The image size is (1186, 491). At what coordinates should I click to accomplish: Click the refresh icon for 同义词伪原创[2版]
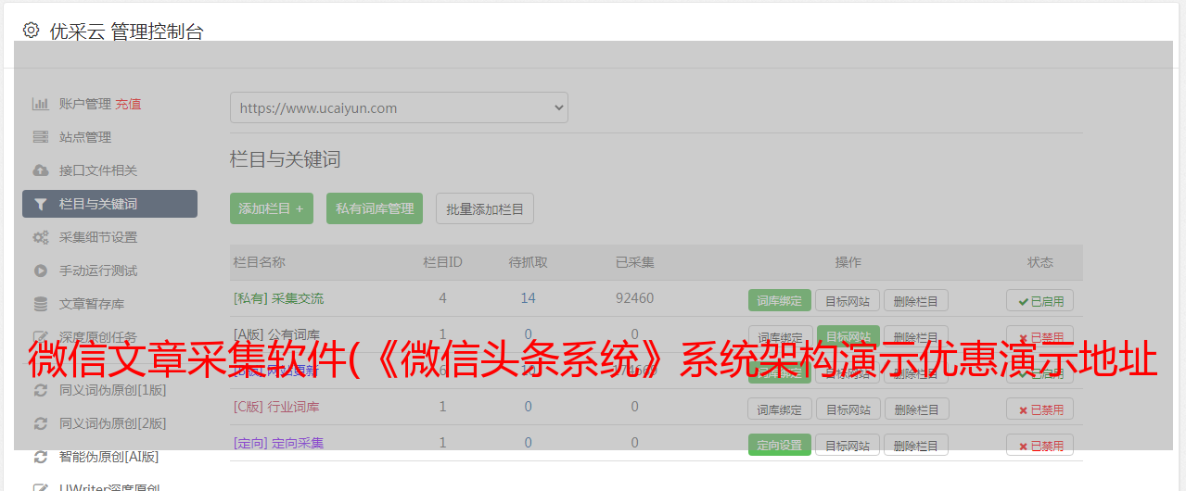click(41, 423)
